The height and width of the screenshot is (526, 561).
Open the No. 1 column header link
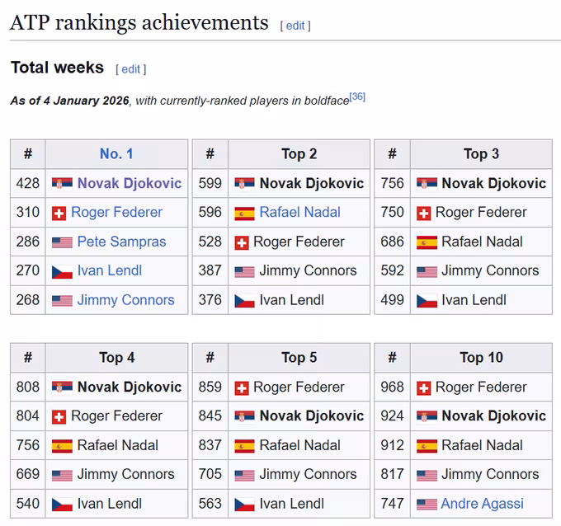116,153
